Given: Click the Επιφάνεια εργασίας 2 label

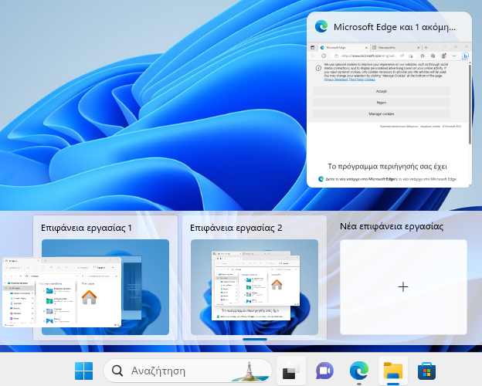Looking at the screenshot, I should pos(236,228).
